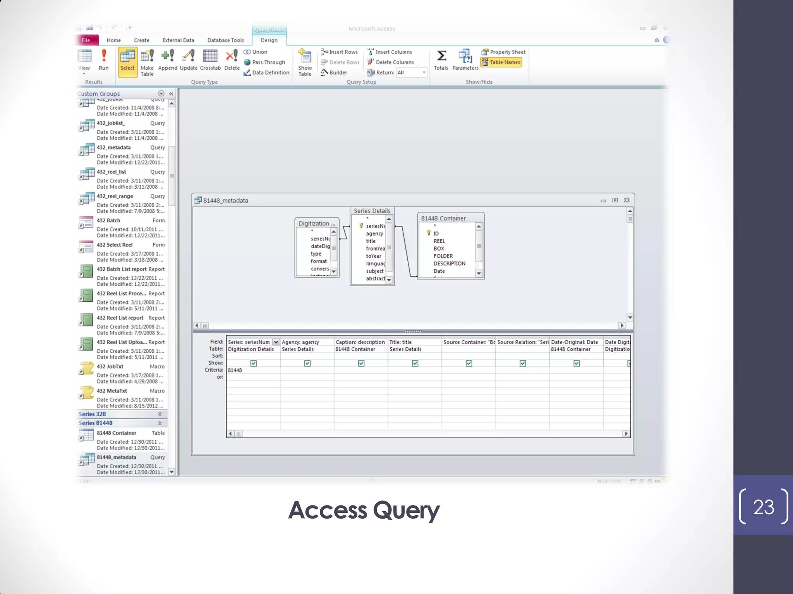
Task: Click Delete Rows in Query Setup
Action: click(340, 62)
